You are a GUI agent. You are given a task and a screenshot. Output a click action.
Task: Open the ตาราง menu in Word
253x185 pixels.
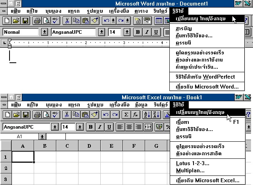tap(141, 11)
